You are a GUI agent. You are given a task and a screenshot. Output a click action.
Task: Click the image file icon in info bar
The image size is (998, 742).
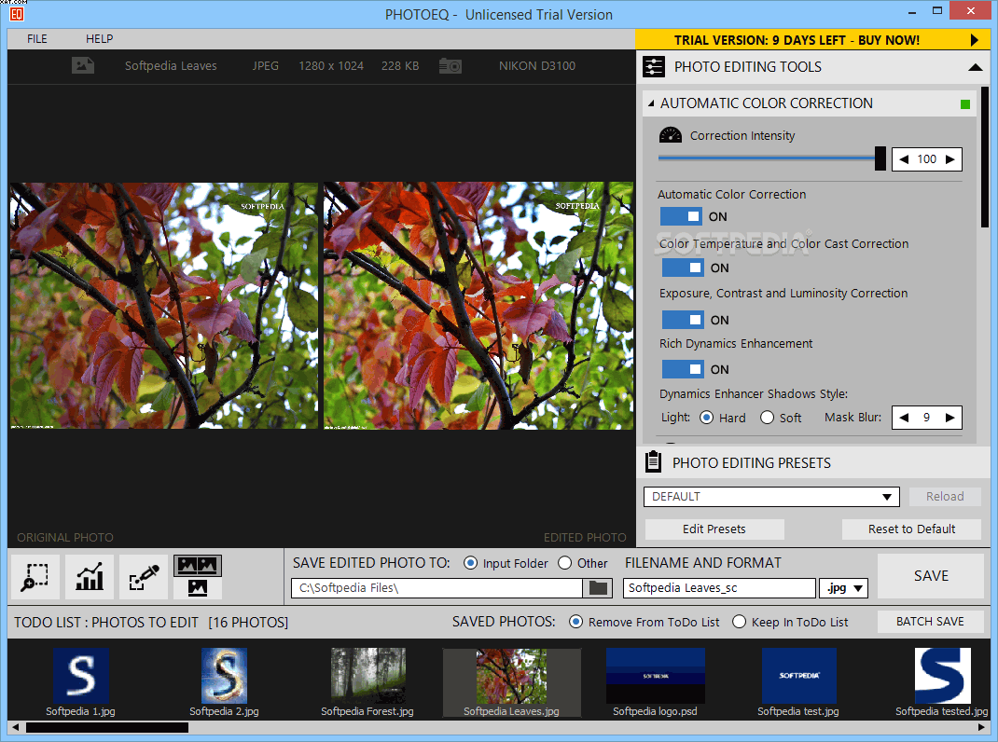(83, 65)
